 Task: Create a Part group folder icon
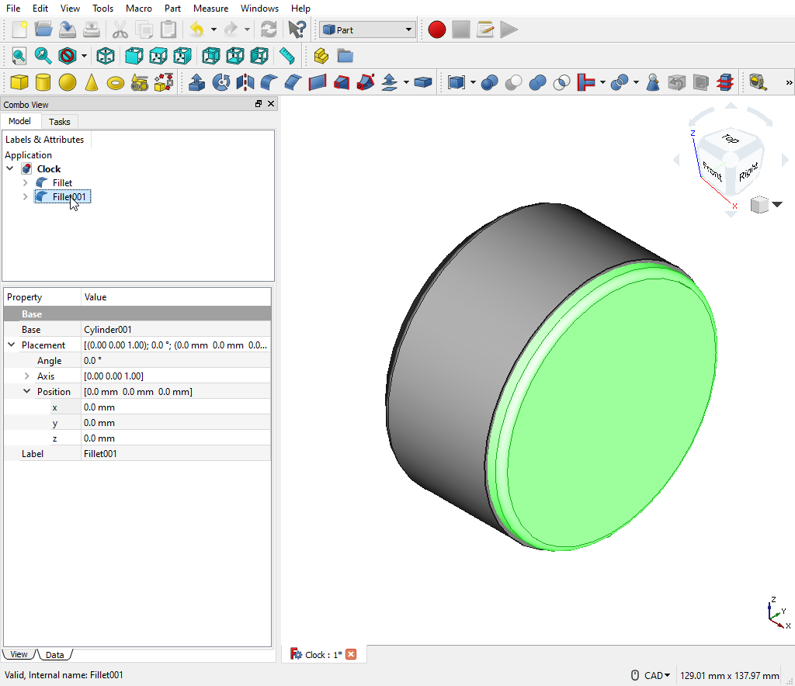coord(345,56)
